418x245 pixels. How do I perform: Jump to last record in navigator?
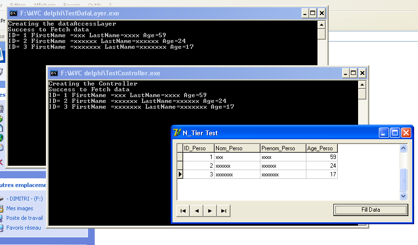pos(224,211)
